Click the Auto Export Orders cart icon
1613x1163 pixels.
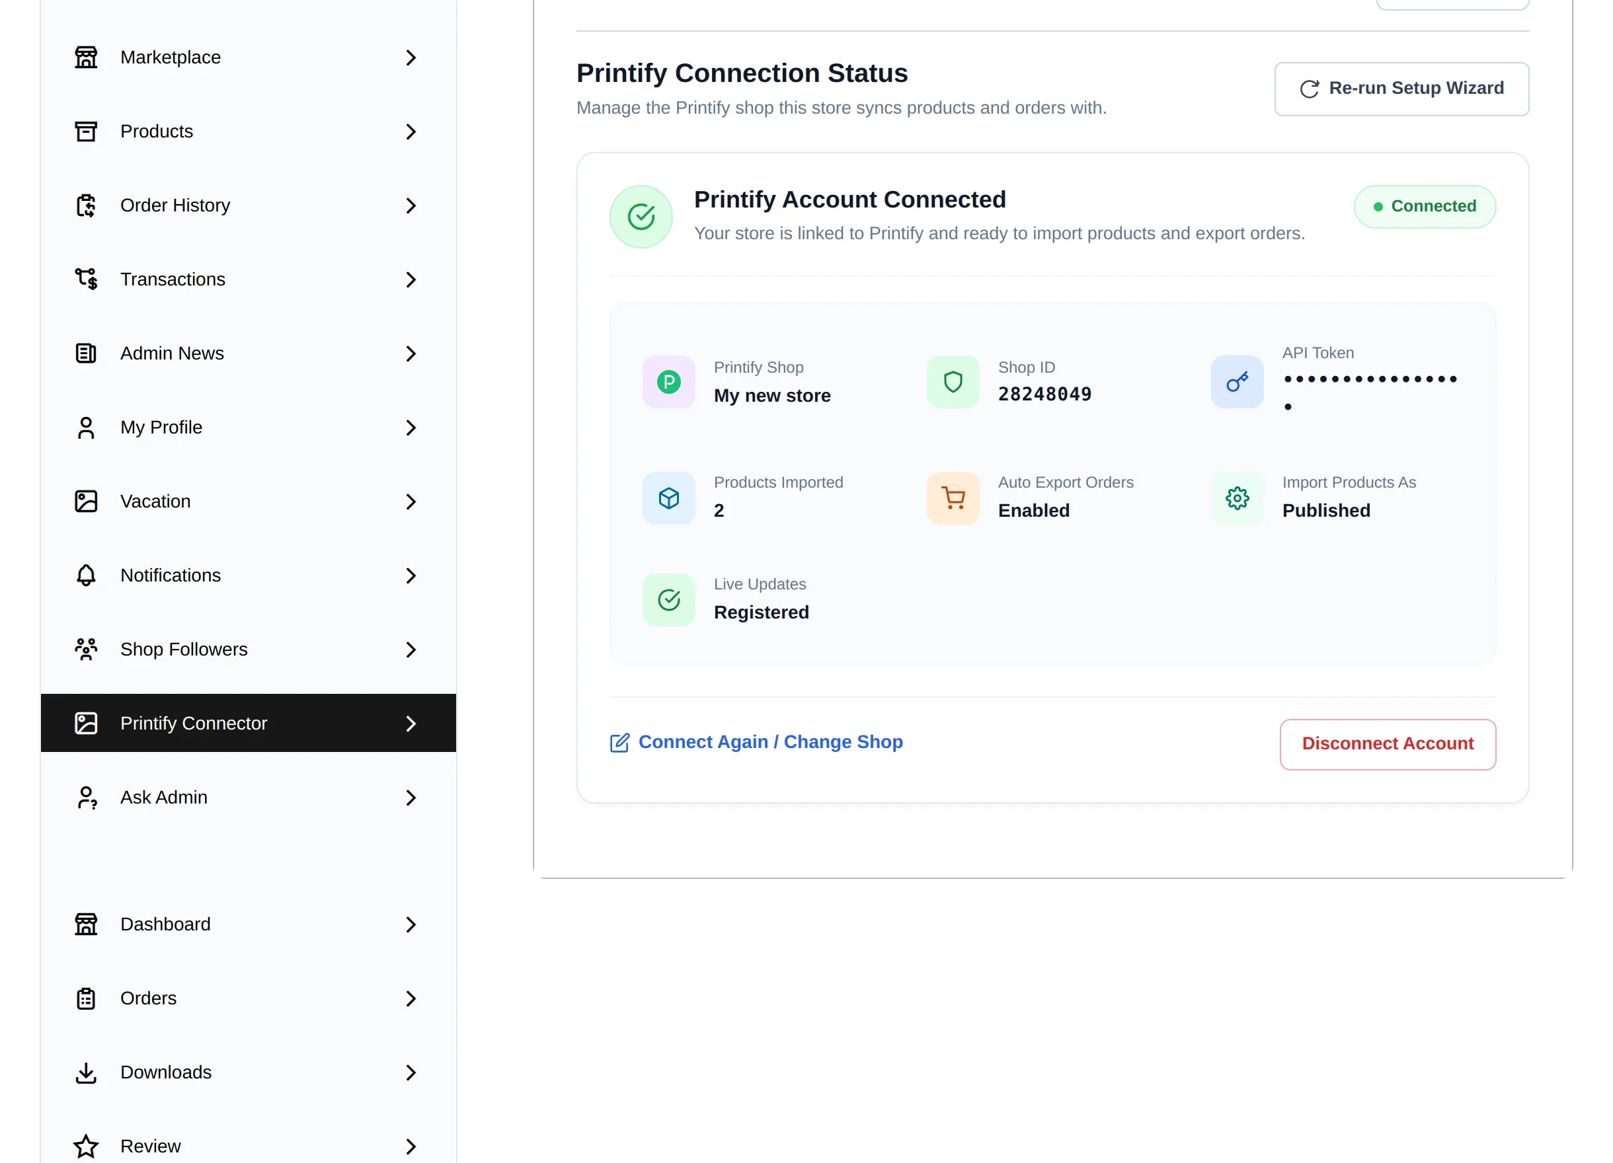click(953, 498)
